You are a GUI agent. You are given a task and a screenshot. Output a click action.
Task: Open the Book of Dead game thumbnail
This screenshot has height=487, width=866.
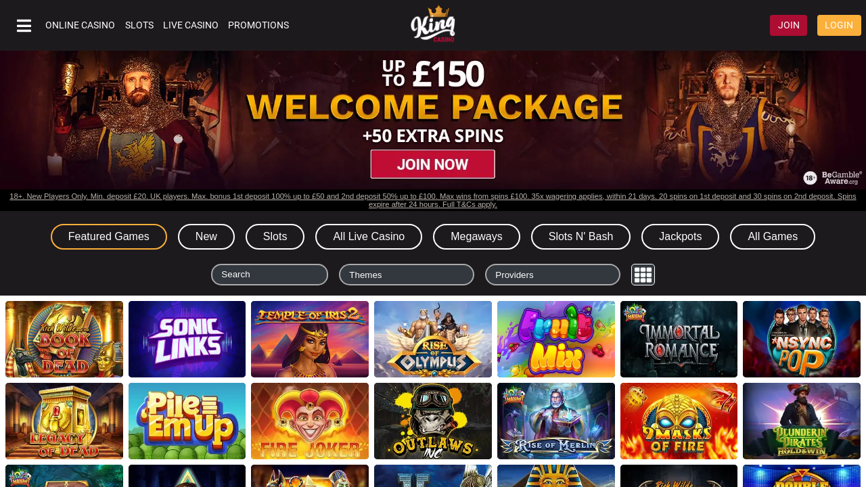pyautogui.click(x=64, y=339)
